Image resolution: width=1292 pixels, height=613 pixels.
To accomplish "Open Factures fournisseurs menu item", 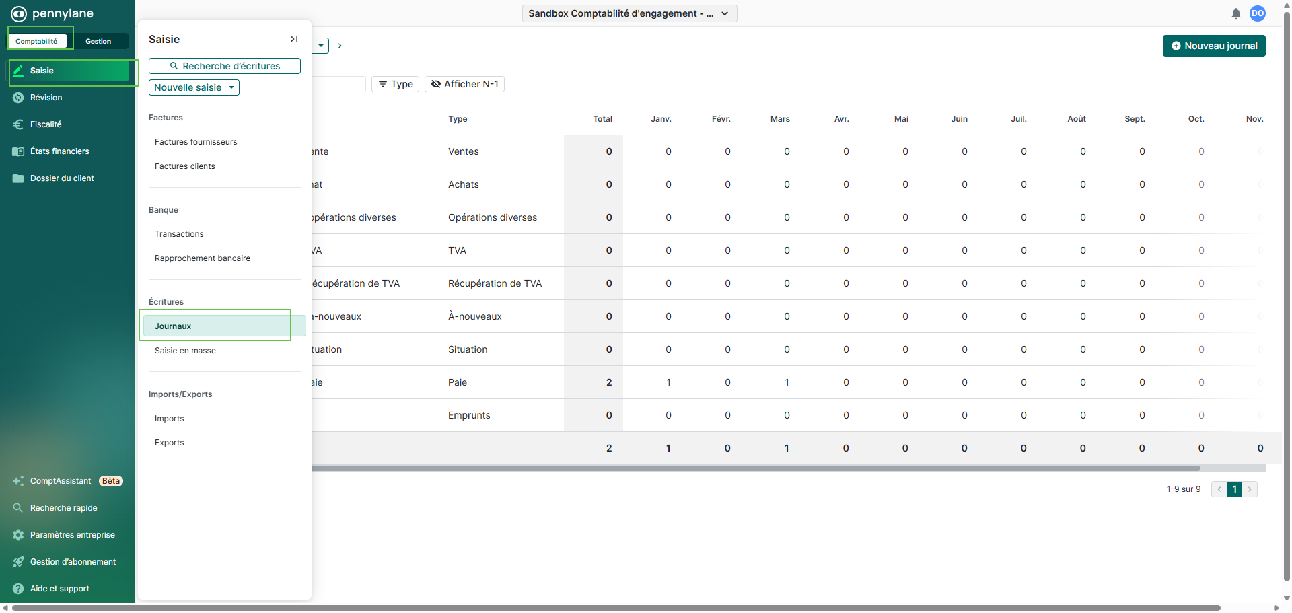I will tap(196, 142).
